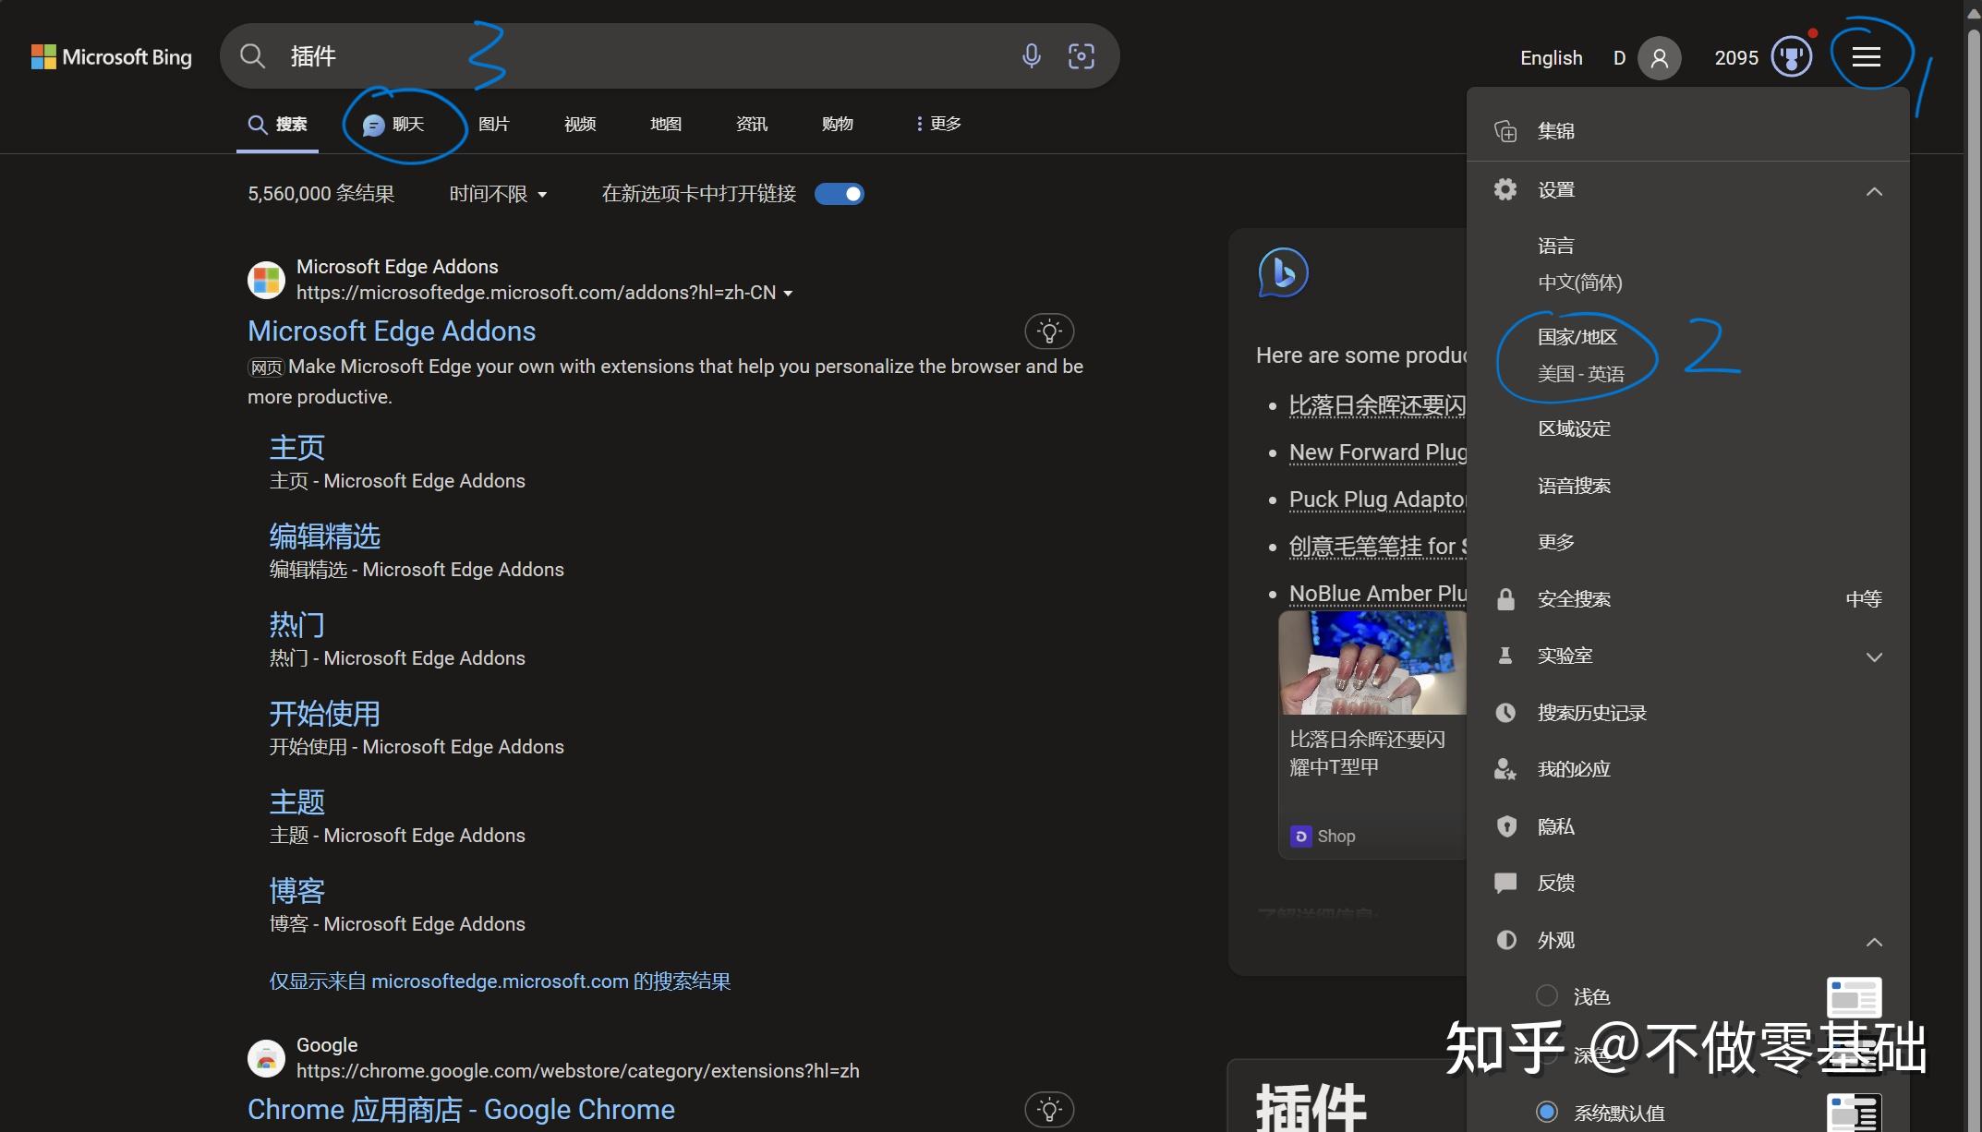
Task: Click NoBlue Amber Plu product link
Action: pos(1378,594)
